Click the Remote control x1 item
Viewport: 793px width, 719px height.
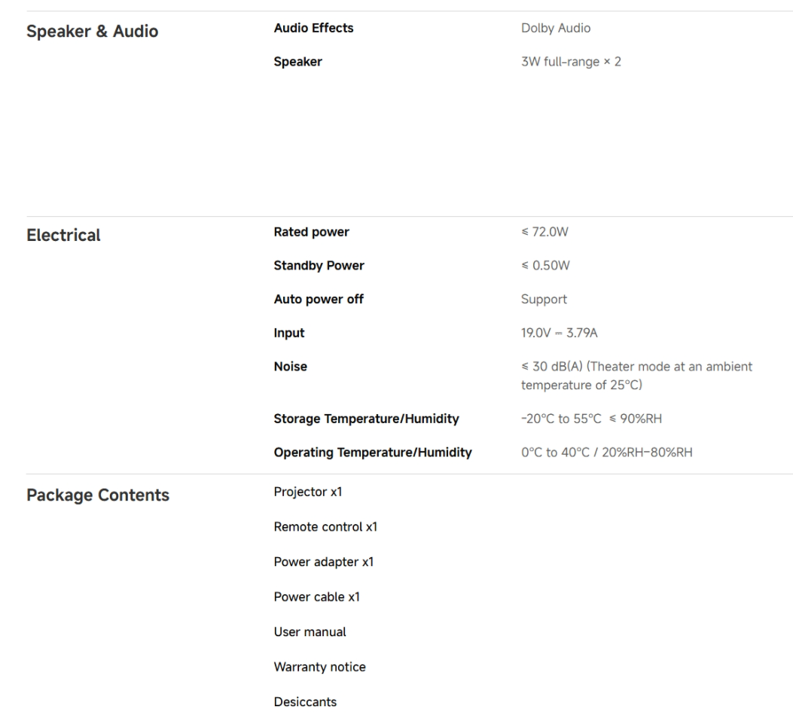325,527
